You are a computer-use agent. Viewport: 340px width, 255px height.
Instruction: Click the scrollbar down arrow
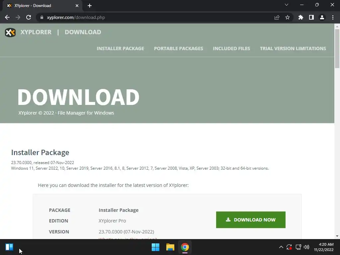point(337,236)
